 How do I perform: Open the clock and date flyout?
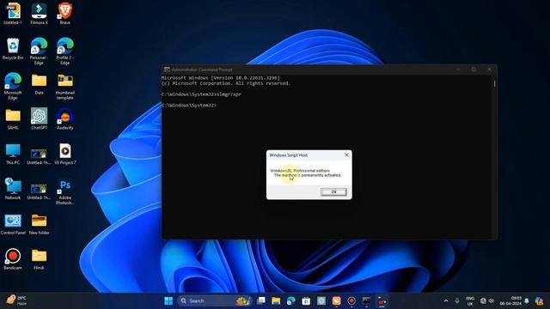pos(510,300)
